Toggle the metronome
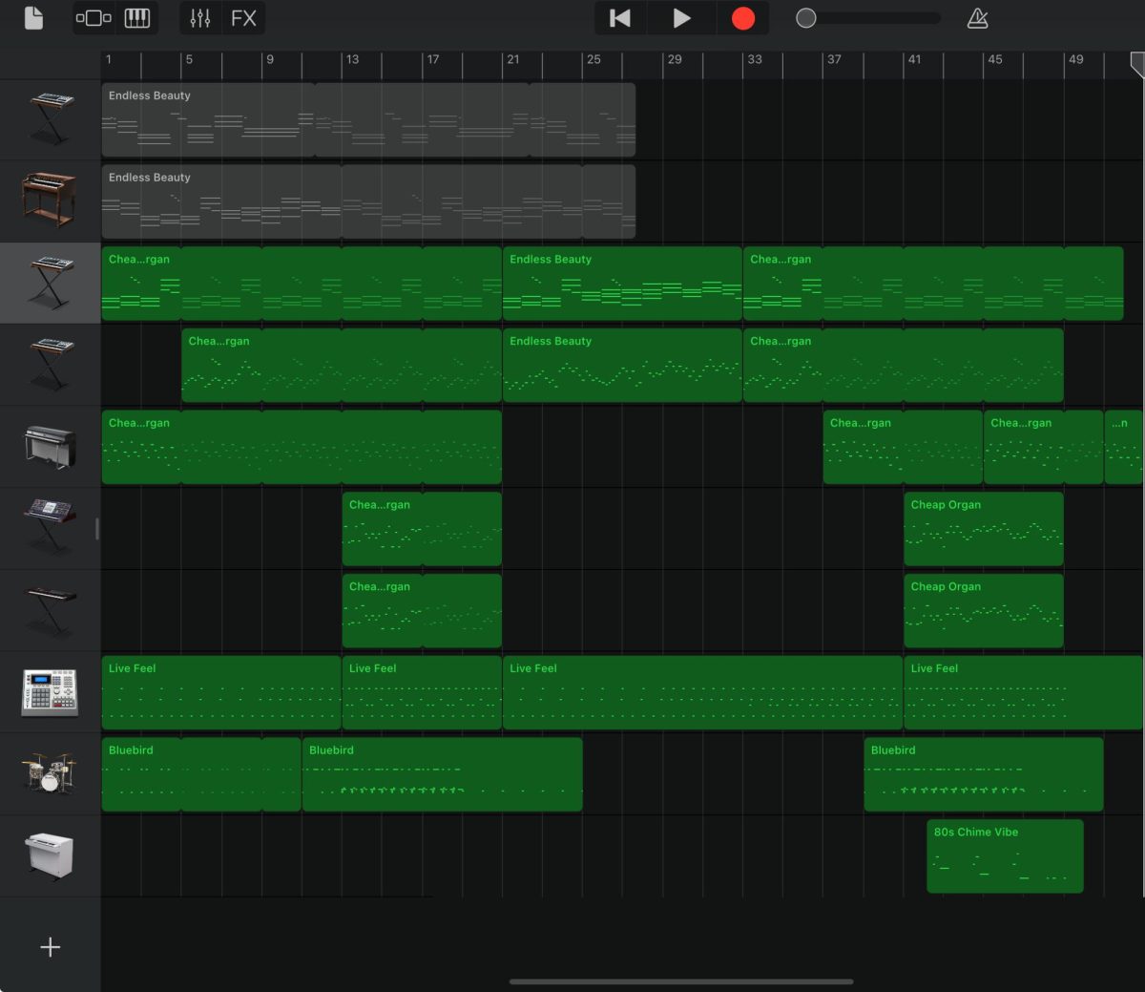Viewport: 1145px width, 992px height. (978, 18)
